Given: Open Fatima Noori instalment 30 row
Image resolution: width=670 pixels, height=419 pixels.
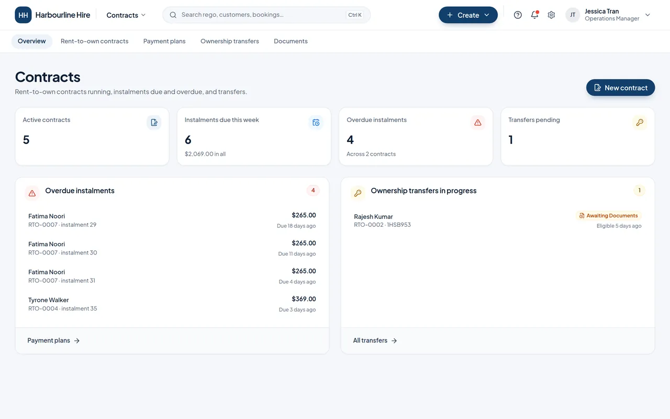Looking at the screenshot, I should coord(172,248).
